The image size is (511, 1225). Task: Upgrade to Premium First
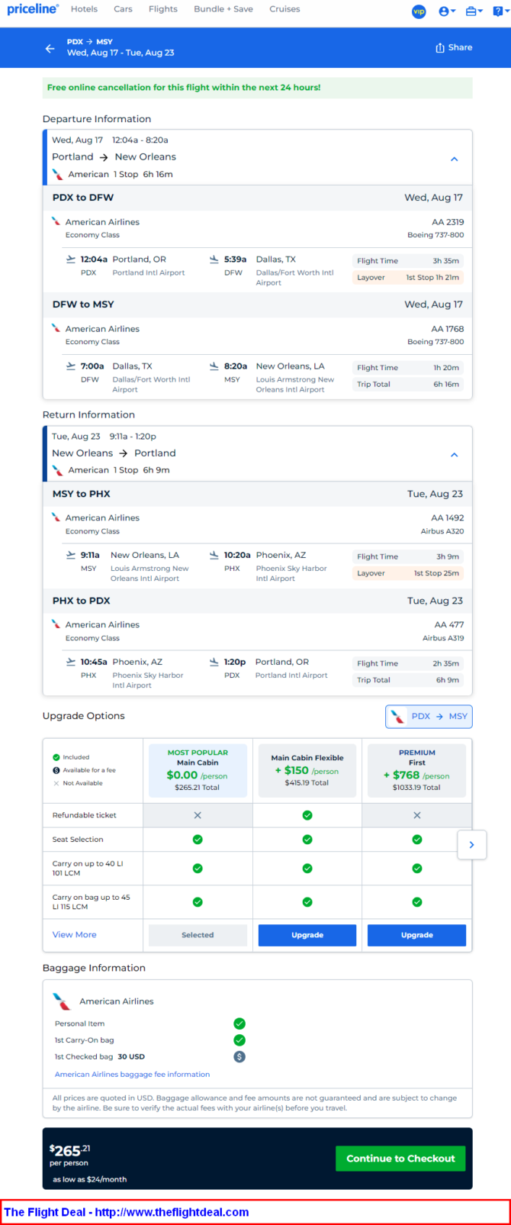[416, 935]
